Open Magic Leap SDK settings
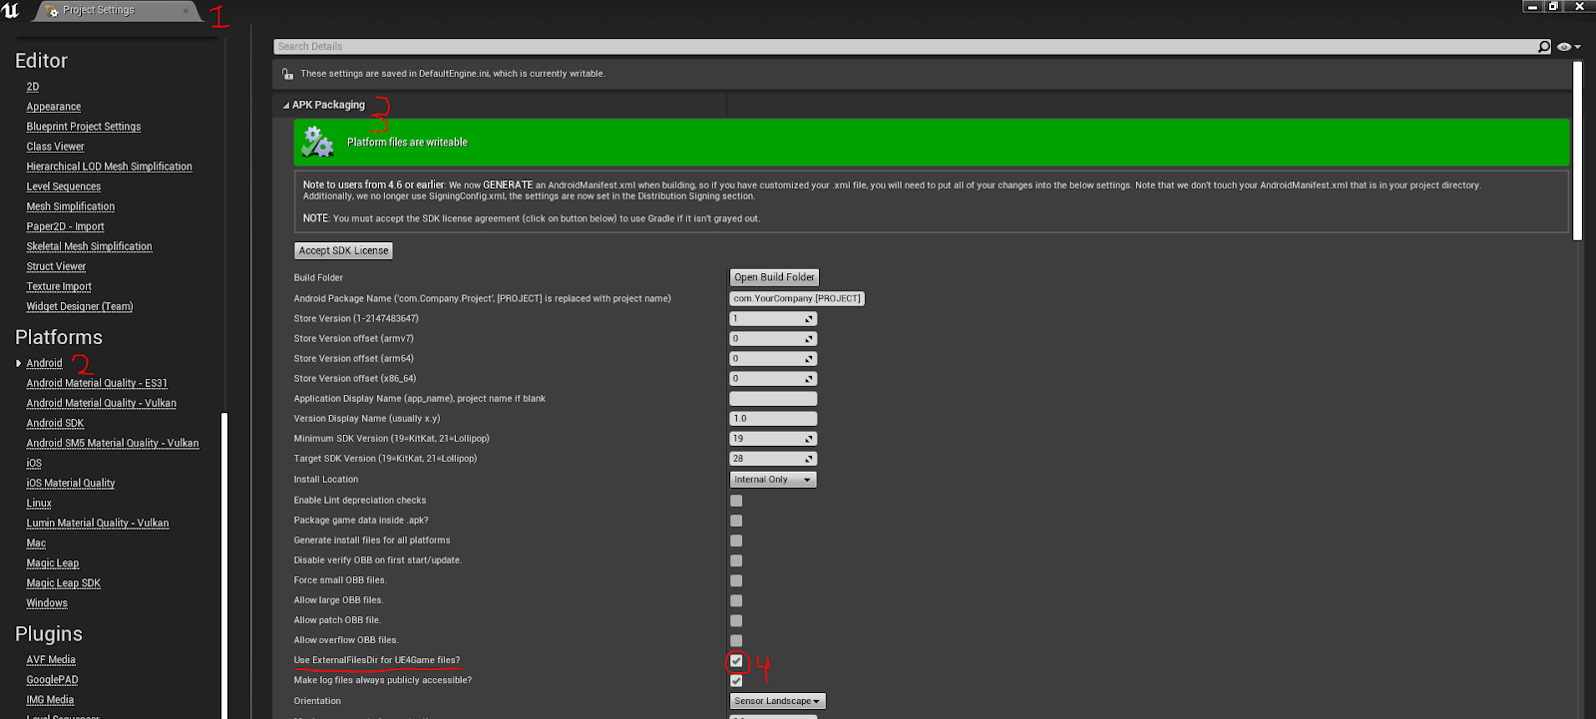 click(64, 582)
